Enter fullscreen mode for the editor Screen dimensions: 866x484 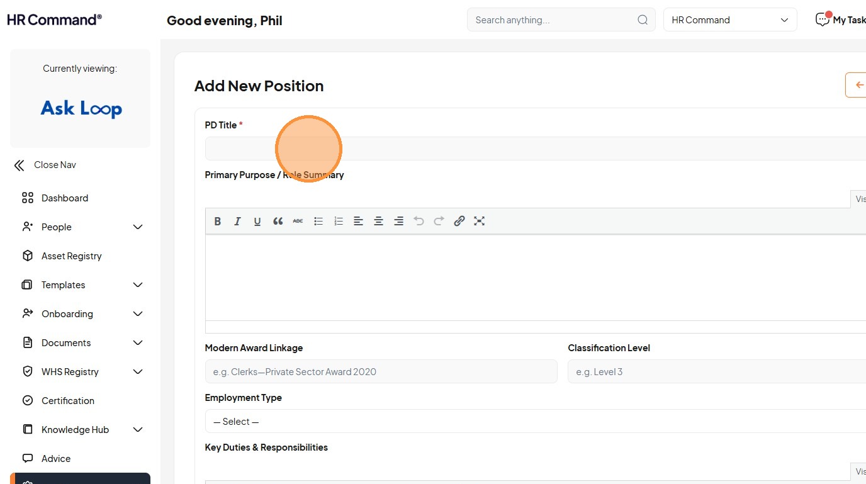point(479,221)
